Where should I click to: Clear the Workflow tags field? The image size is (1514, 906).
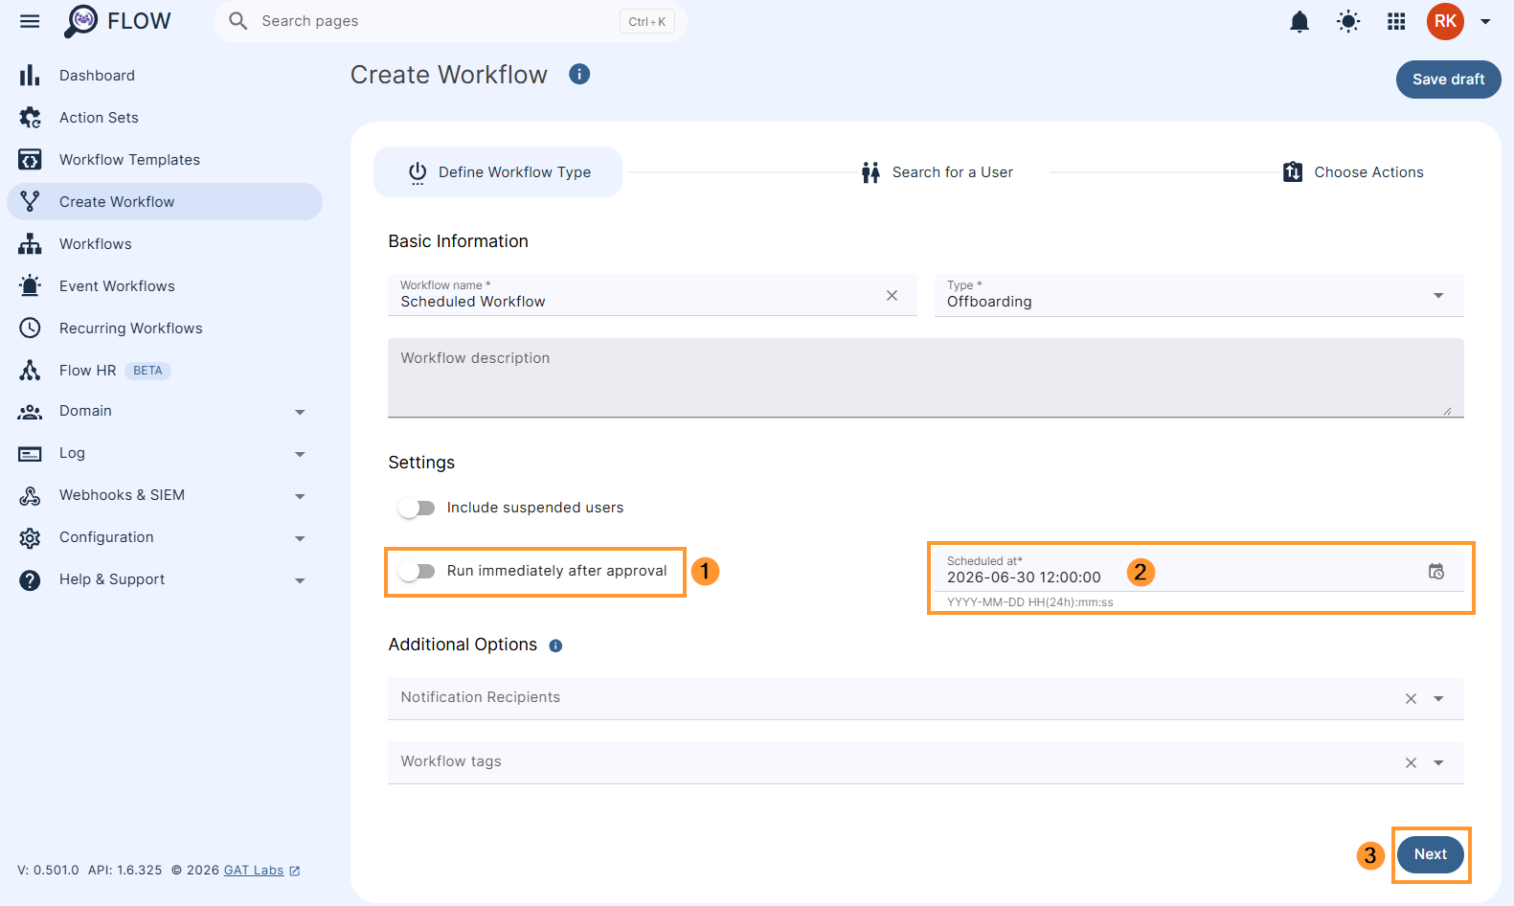point(1411,763)
